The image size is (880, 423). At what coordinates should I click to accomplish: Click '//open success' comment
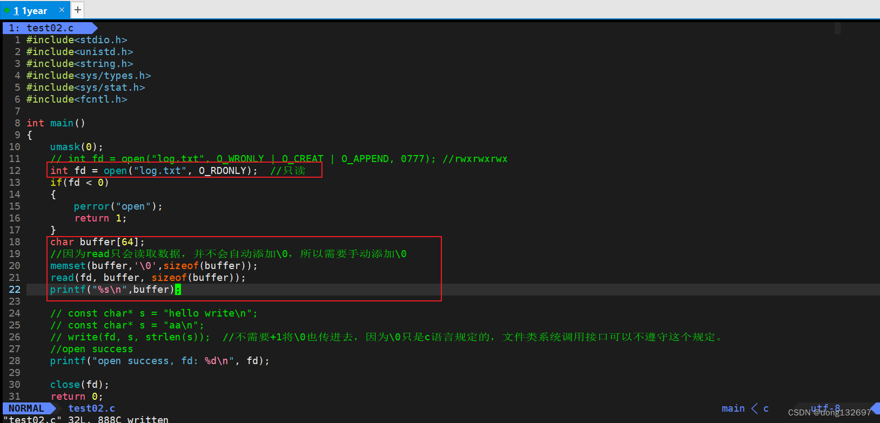click(x=92, y=349)
